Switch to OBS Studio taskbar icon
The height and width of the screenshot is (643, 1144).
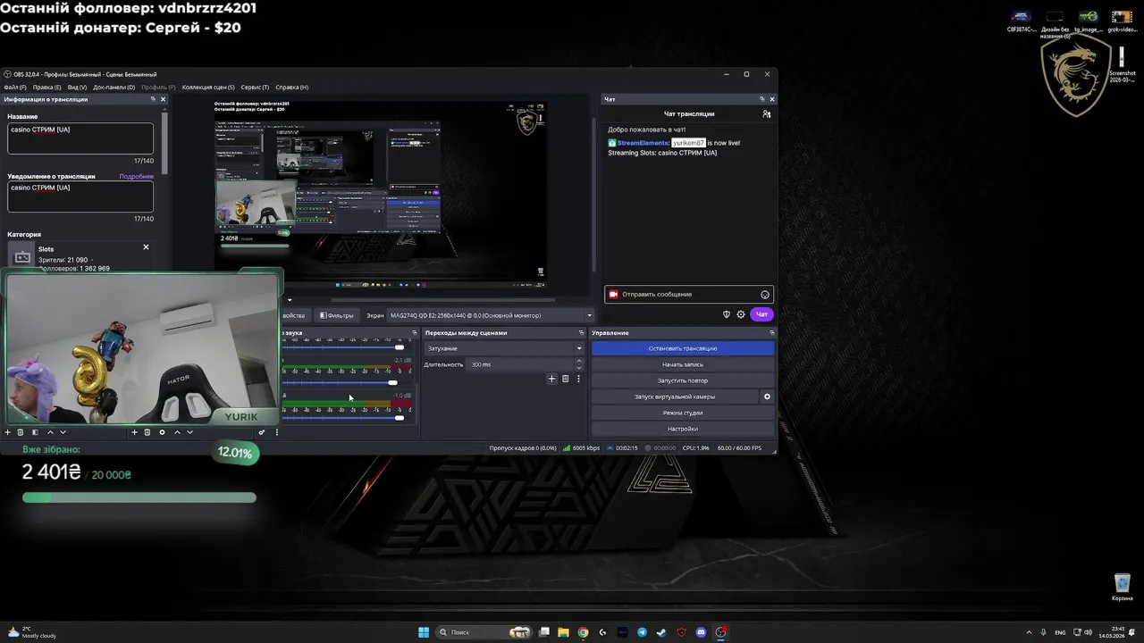click(x=720, y=632)
